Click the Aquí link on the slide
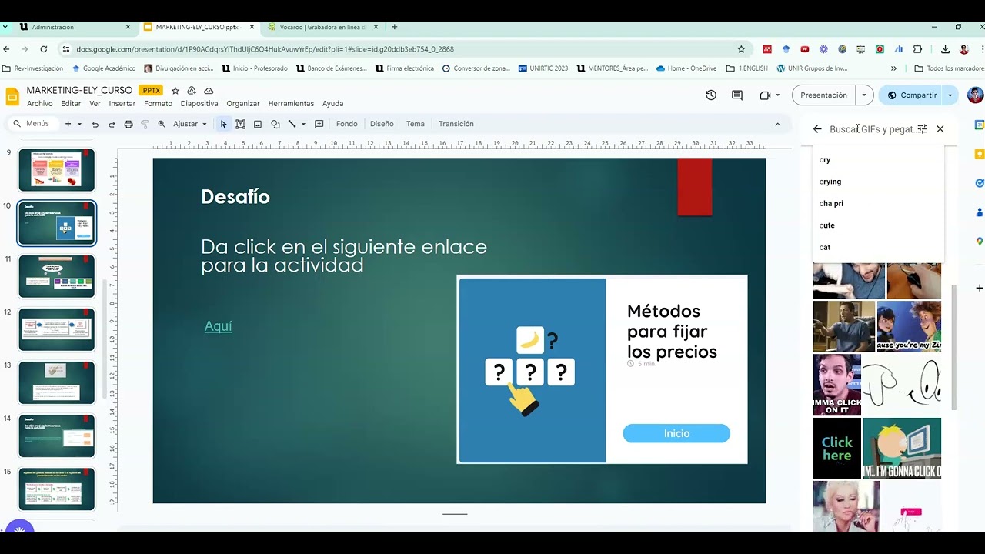Screen dimensions: 985x554 (219, 326)
